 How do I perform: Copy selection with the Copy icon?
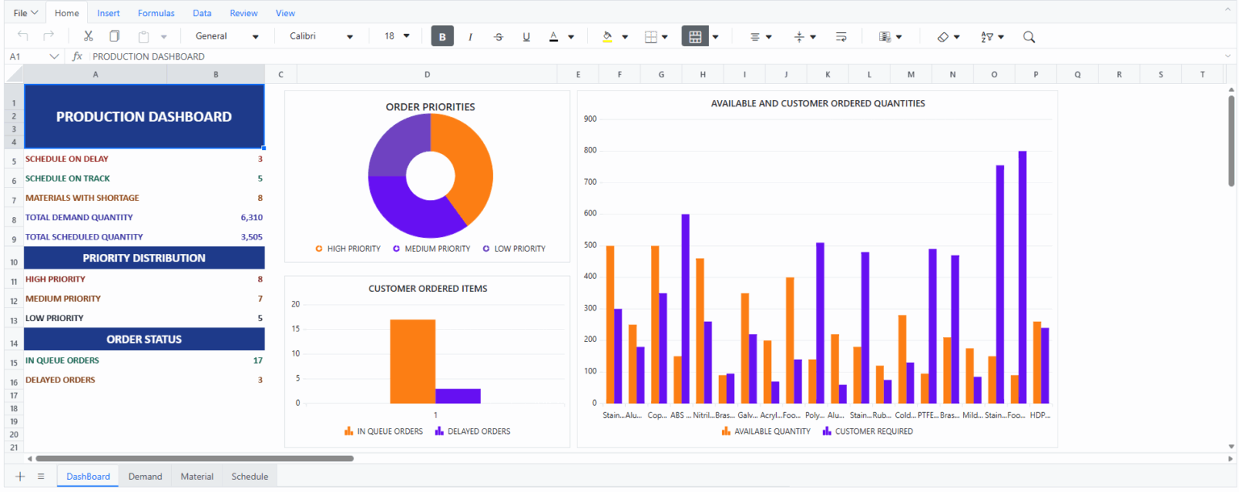pyautogui.click(x=115, y=36)
